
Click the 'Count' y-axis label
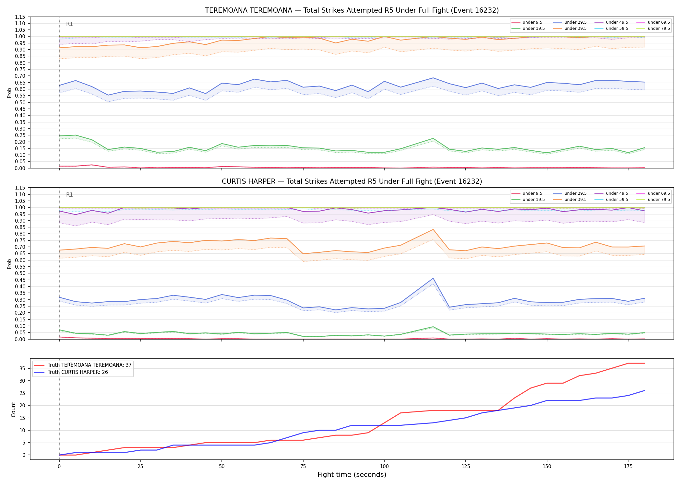coord(13,409)
